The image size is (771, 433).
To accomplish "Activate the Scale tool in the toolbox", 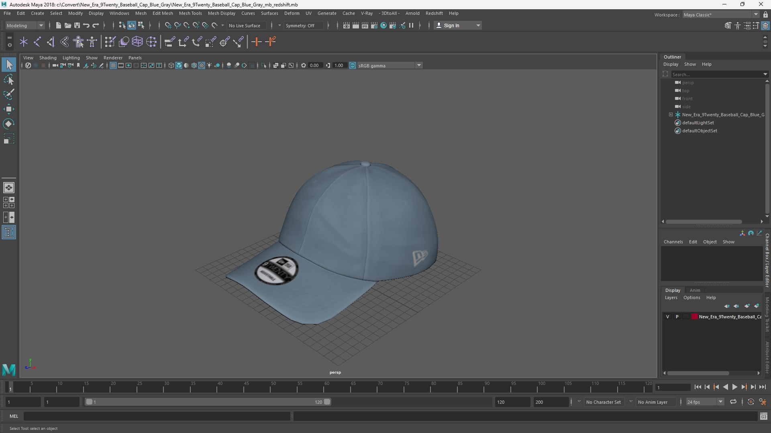I will pos(9,139).
